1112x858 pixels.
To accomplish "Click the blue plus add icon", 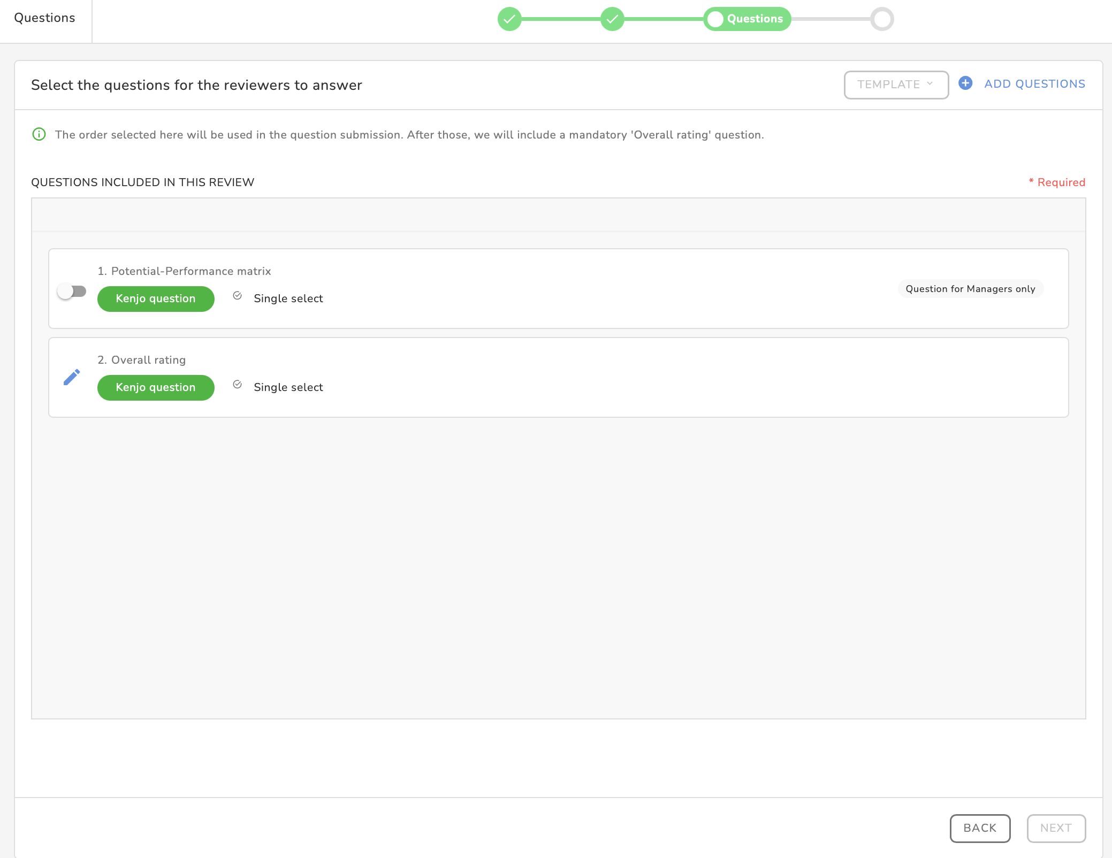I will pos(965,83).
